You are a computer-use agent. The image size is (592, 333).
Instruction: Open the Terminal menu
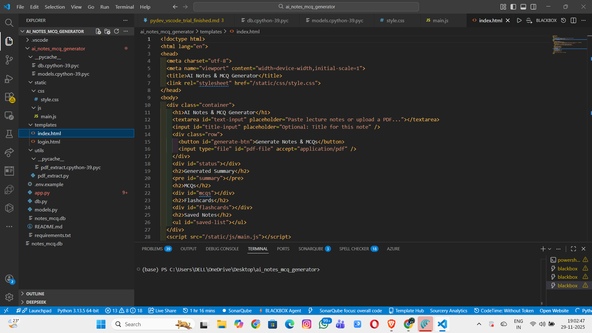pos(124,7)
